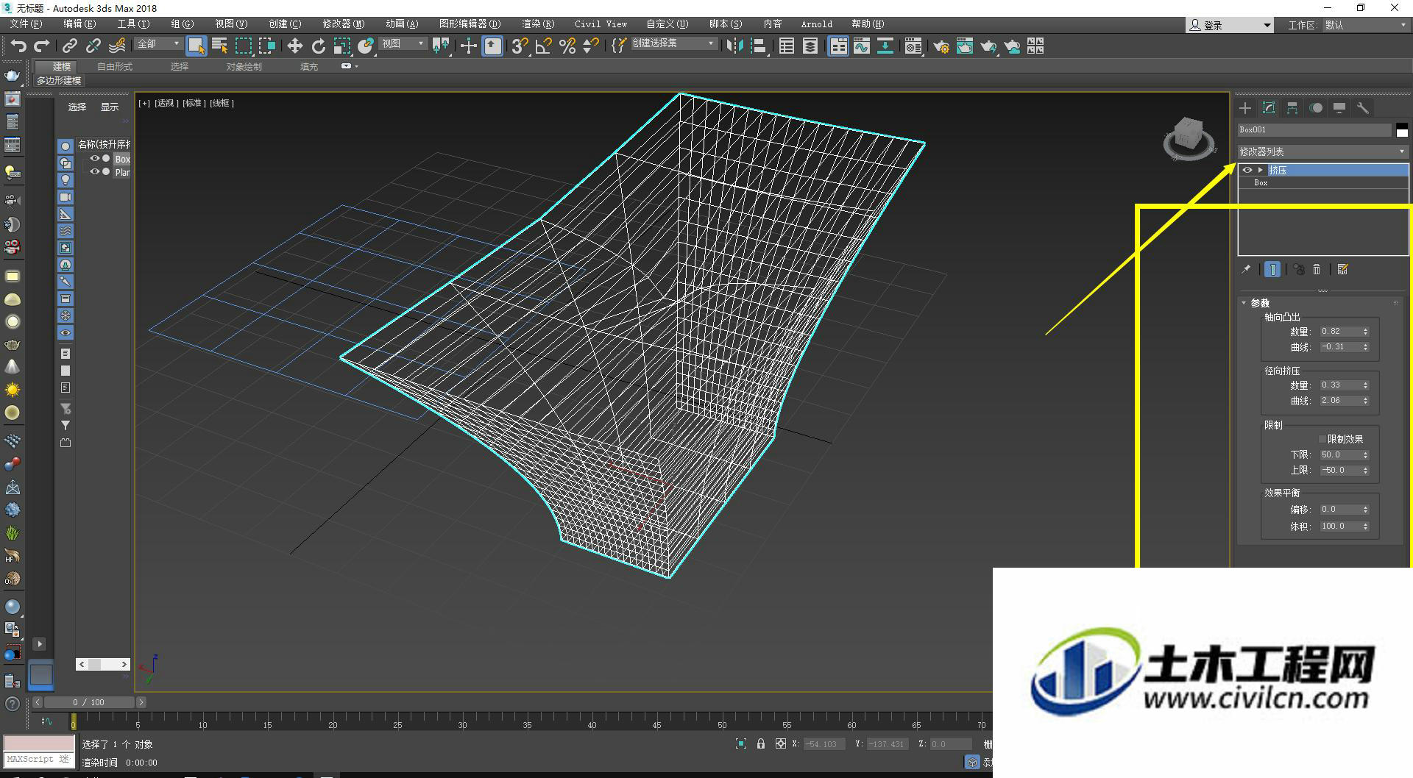Open Select by Name list

click(219, 46)
